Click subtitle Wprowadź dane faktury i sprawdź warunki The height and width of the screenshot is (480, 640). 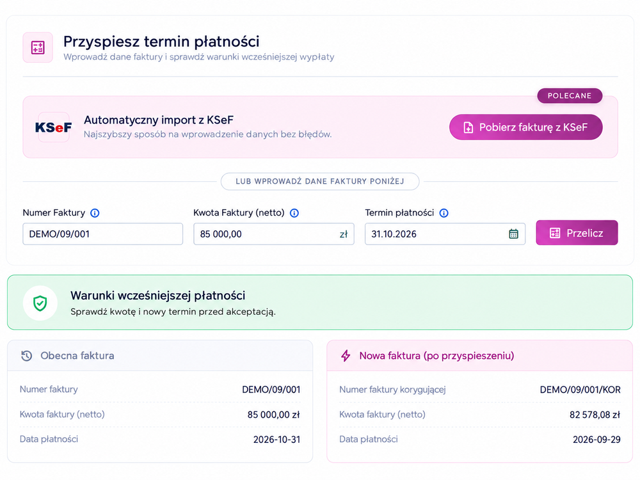tap(199, 57)
